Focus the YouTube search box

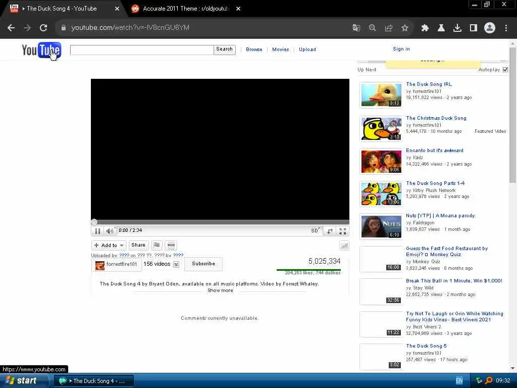pos(142,50)
